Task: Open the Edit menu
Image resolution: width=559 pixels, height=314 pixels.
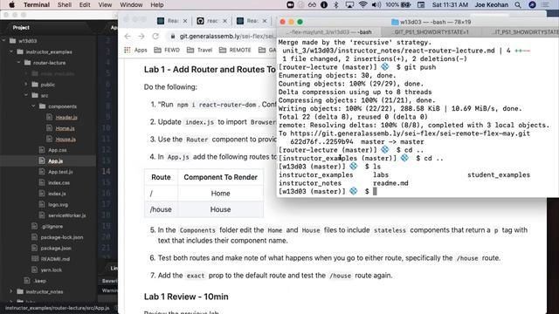Action: (85, 4)
